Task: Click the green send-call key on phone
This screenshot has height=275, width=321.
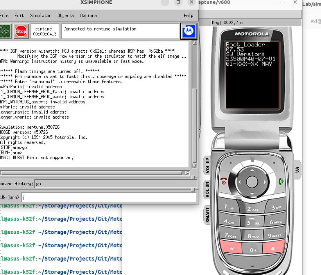Action: click(281, 181)
